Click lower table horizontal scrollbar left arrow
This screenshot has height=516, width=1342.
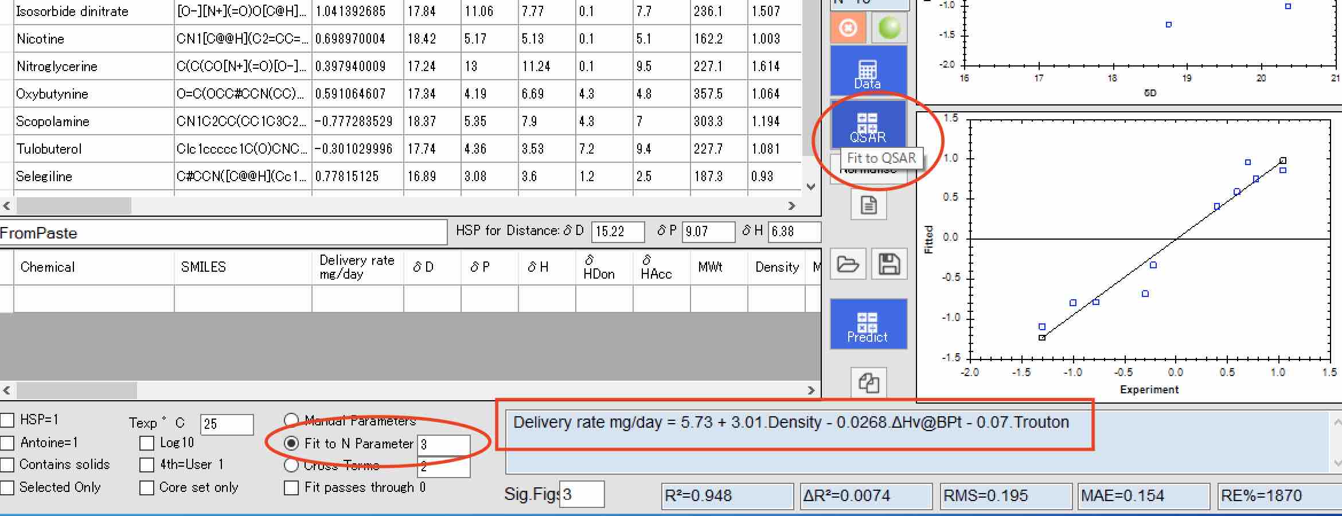click(7, 390)
